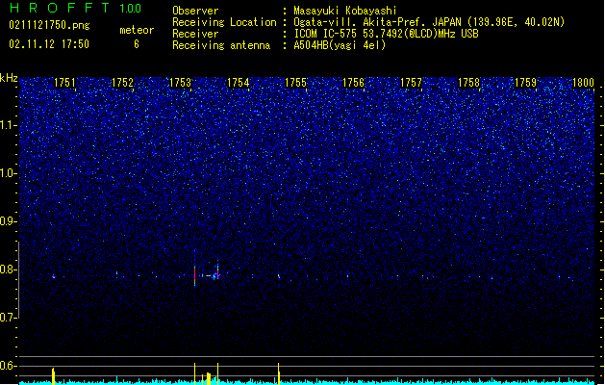The image size is (605, 385).
Task: Click the yellow power bar just before 1755
Action: [x=279, y=373]
